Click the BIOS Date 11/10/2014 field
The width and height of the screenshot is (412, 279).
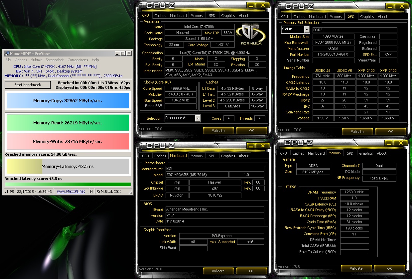coord(214,221)
